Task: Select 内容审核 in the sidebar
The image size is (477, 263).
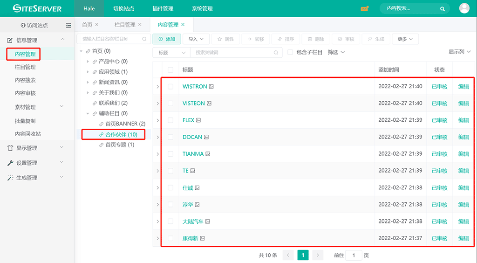Action: (x=25, y=93)
